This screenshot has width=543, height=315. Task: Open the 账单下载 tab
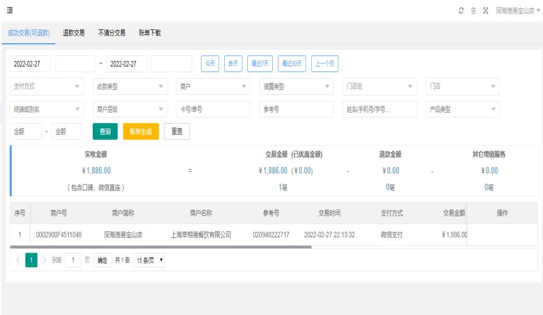tap(149, 33)
